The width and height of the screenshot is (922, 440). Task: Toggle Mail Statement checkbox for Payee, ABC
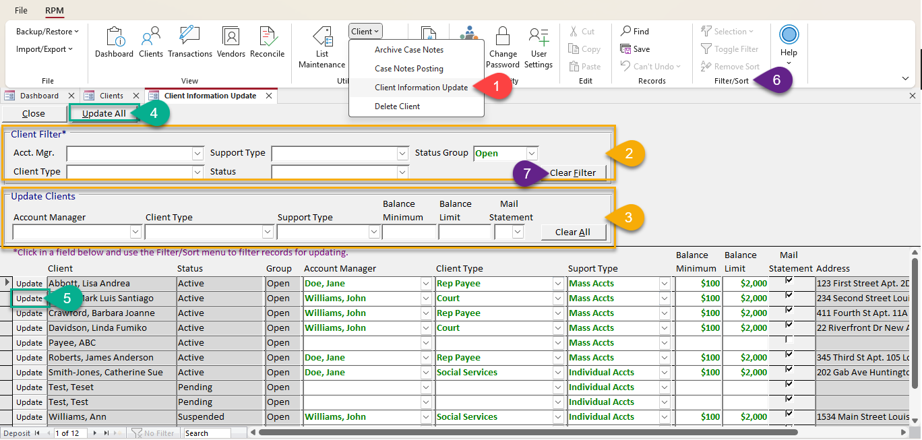[x=789, y=340]
